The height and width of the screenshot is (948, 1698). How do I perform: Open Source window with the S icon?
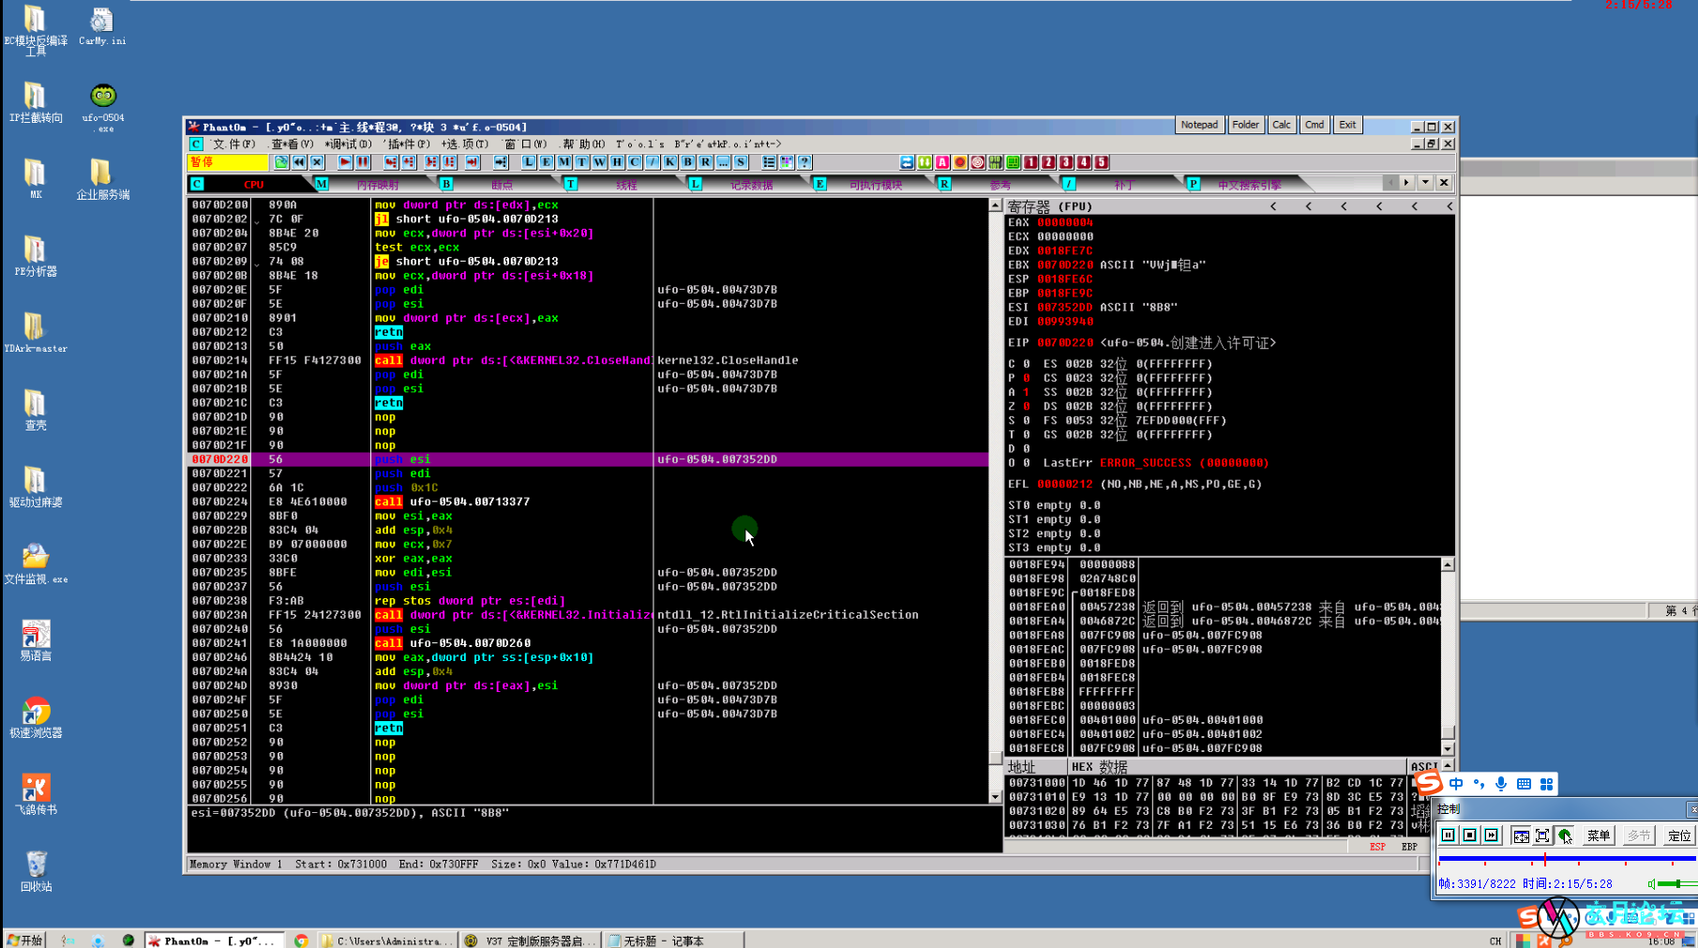click(x=741, y=162)
